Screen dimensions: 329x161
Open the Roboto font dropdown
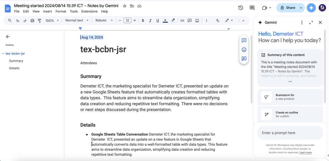coord(104,20)
